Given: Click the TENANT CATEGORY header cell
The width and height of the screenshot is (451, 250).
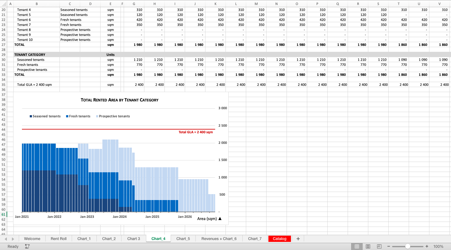Looking at the screenshot, I should [37, 55].
